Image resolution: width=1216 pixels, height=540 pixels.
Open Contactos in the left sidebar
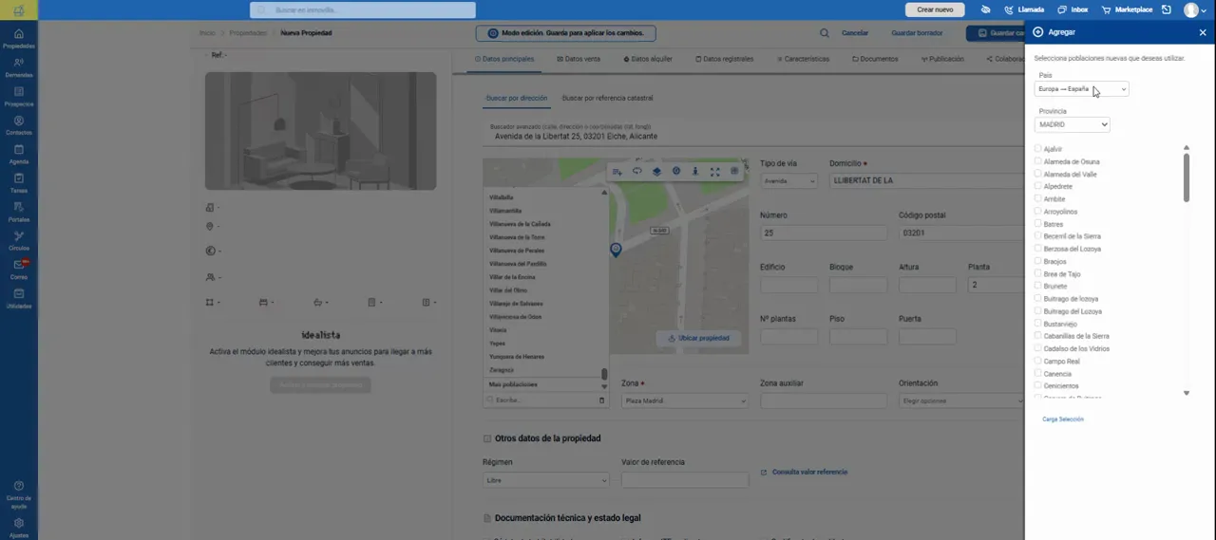18,125
